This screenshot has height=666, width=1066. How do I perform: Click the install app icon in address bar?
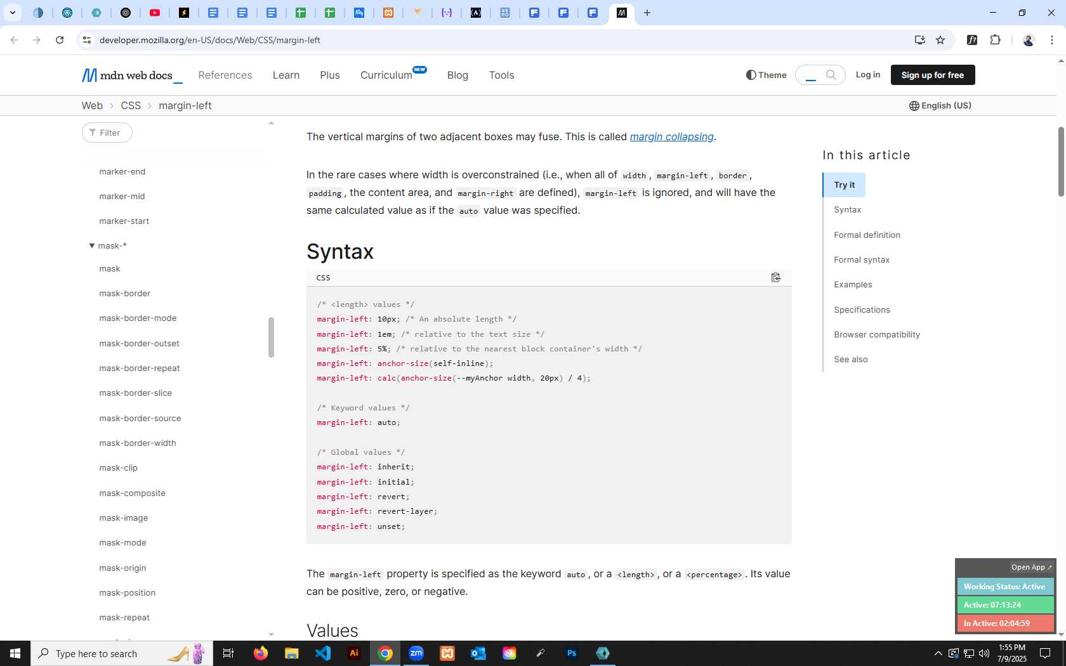pos(919,40)
